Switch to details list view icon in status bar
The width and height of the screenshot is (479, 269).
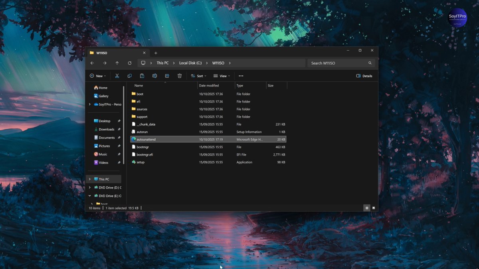[367, 208]
